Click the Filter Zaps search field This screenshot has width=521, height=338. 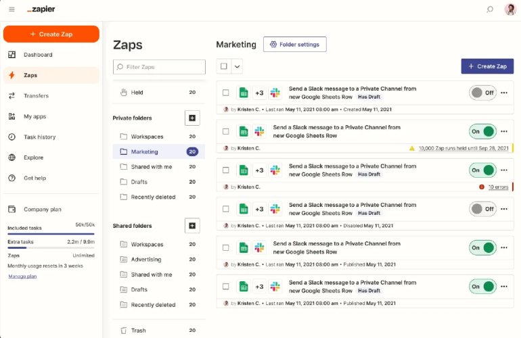pos(159,67)
